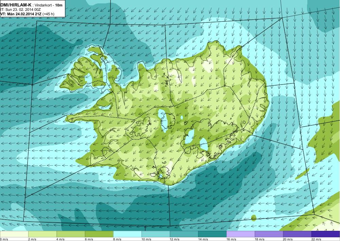Screen dimensions: 340x241
Task: Click the "VT: Mán 24.02.2014 21Z" valid time line
Action: [x=21, y=14]
